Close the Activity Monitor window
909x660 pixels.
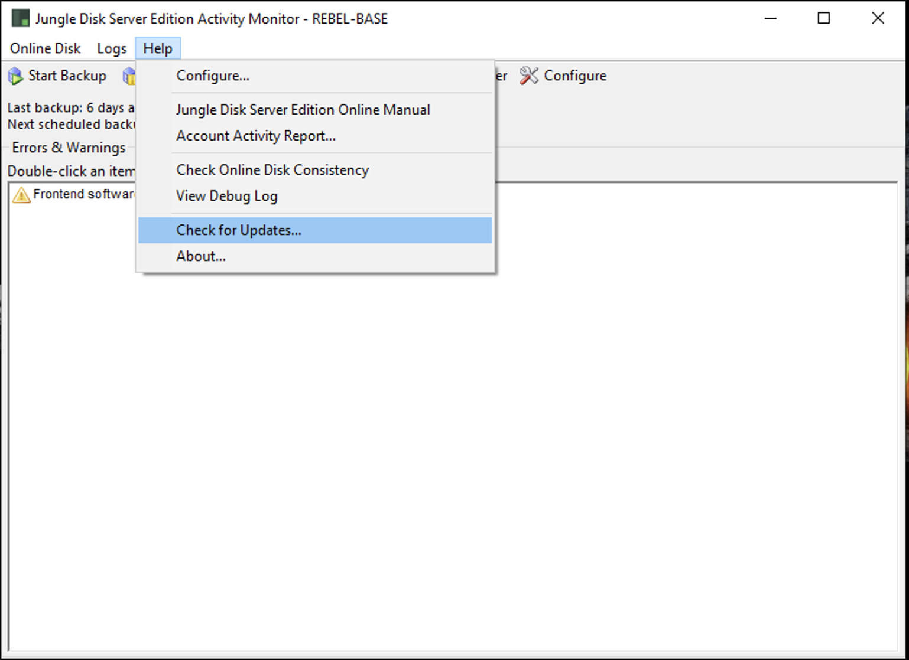pos(878,18)
